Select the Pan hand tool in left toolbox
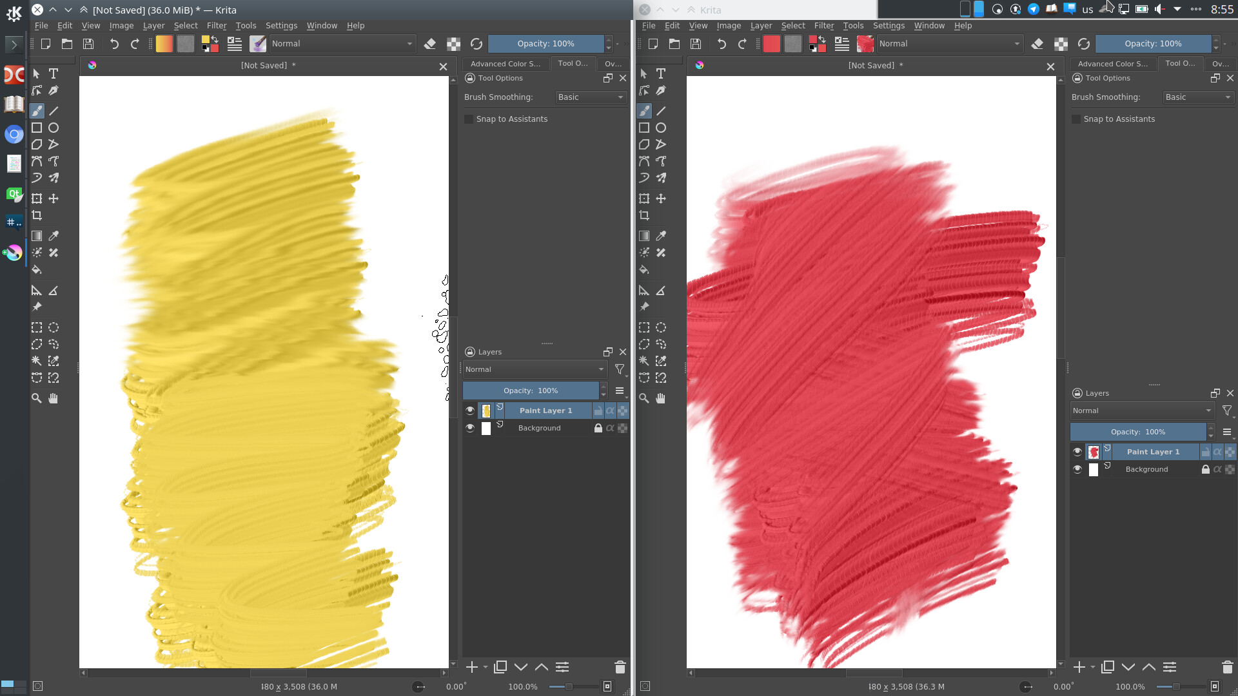 tap(54, 398)
